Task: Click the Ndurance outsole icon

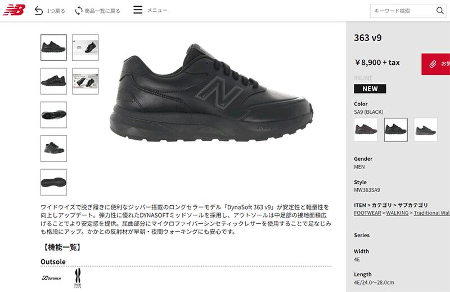Action: tap(52, 278)
